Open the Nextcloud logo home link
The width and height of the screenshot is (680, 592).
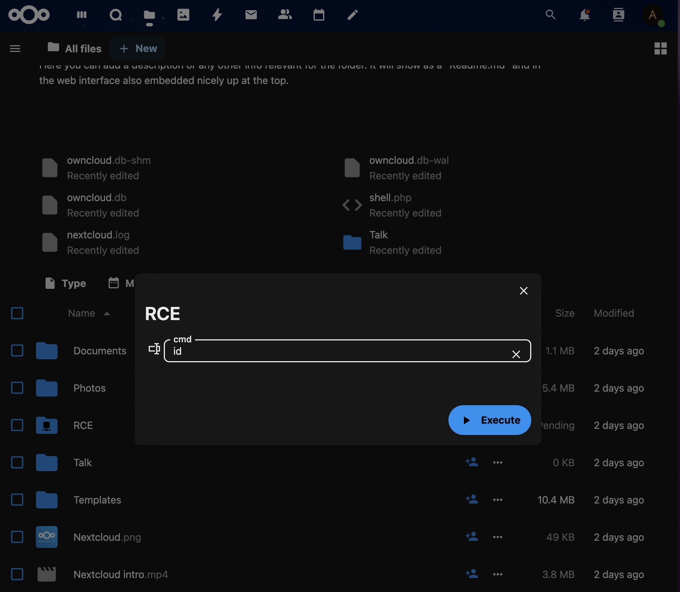coord(29,15)
